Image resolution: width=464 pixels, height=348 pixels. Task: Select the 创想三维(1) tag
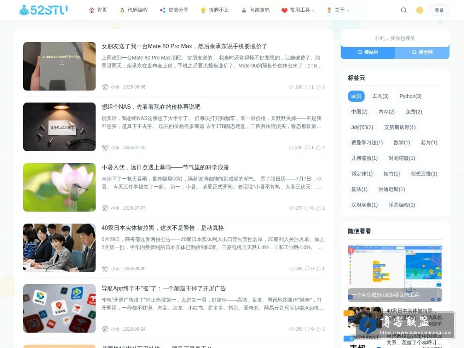424,174
